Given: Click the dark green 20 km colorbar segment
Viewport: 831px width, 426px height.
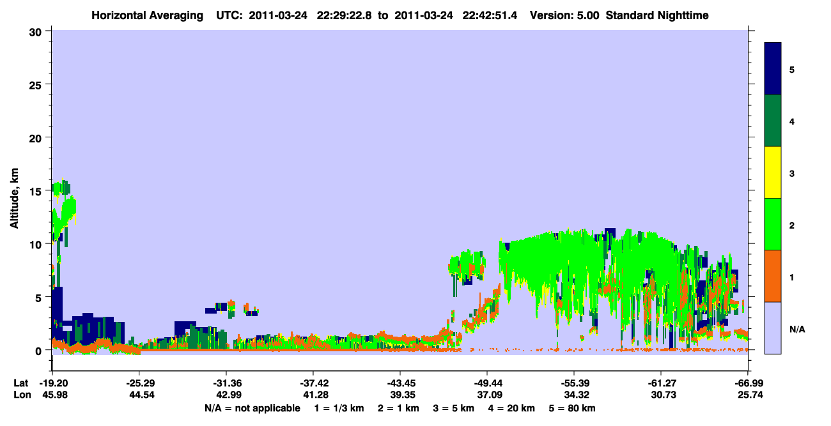Looking at the screenshot, I should click(773, 121).
